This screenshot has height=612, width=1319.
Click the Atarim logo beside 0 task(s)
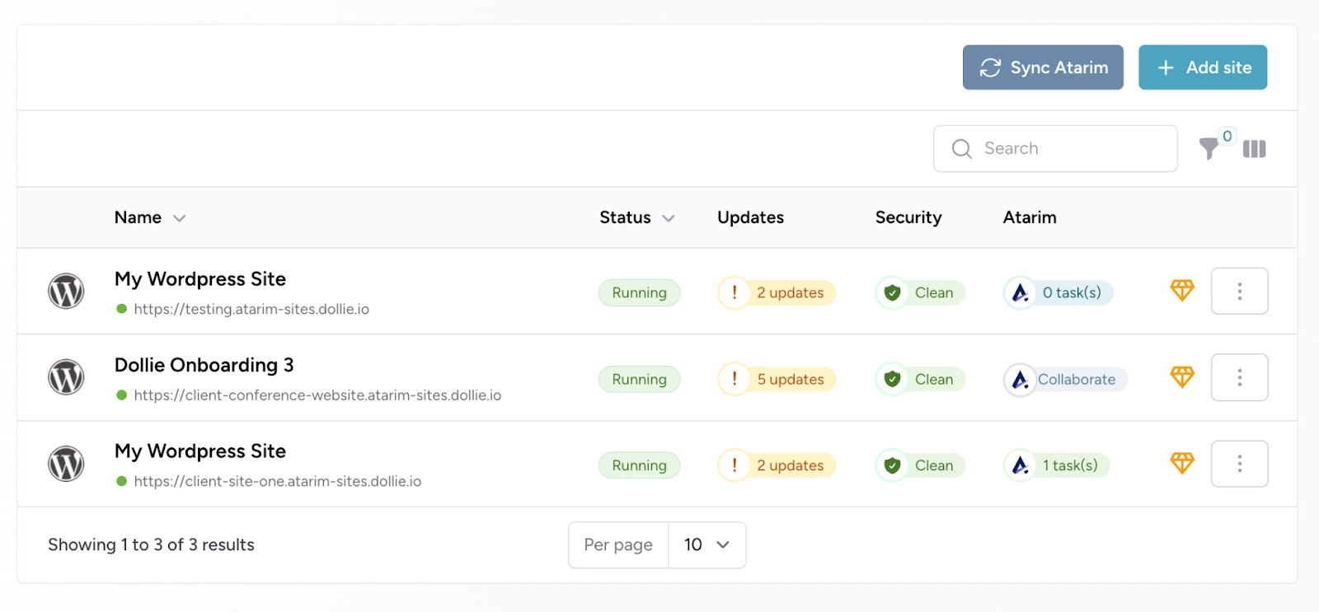[x=1020, y=292]
